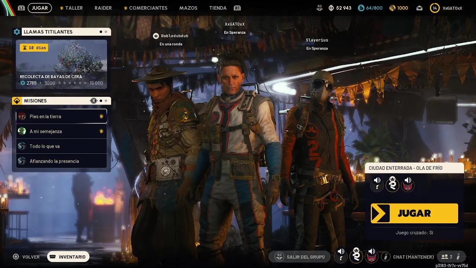Viewport: 476px width, 268px height.
Task: Click the A mi semejanza trader portrait
Action: (22, 131)
